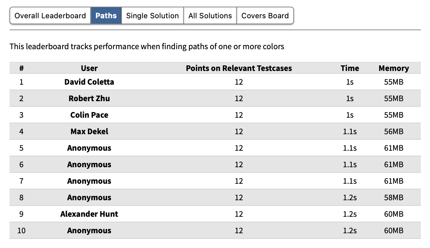Screen dimensions: 430x248
Task: Click the User column header
Action: pos(89,68)
